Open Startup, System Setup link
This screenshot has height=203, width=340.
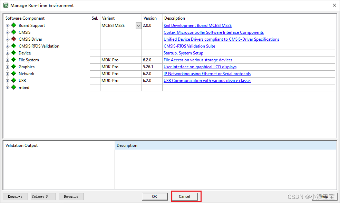(183, 53)
